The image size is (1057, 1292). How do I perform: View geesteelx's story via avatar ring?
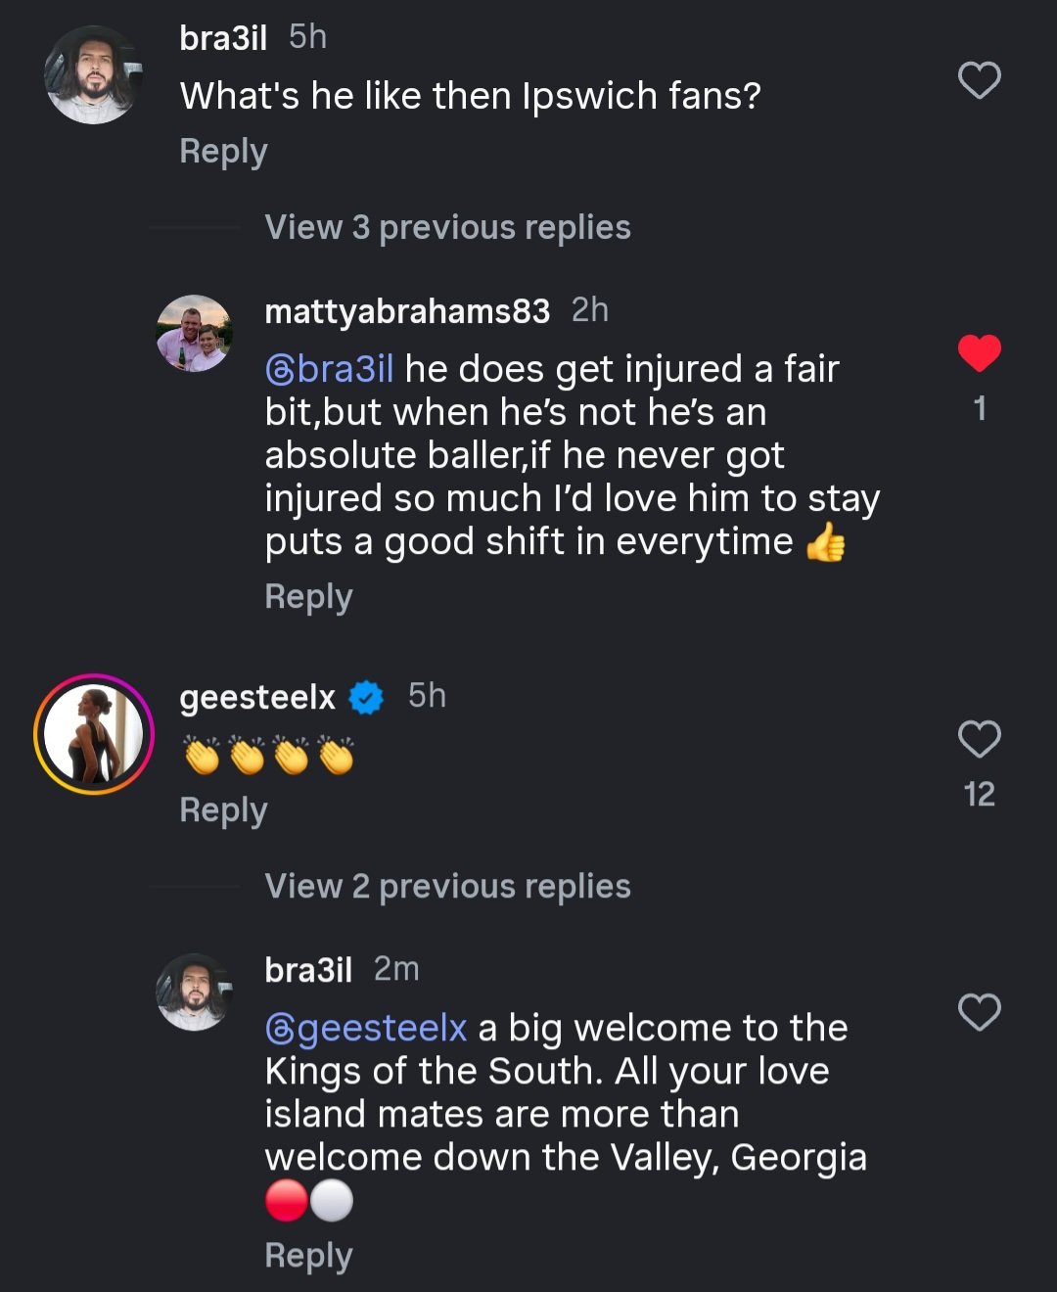point(94,734)
